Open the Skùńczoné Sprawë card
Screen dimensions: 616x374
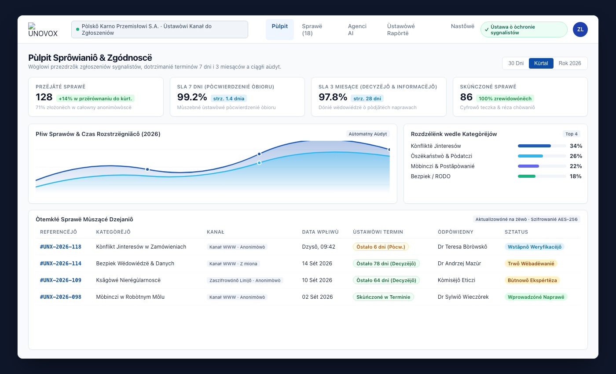(x=520, y=97)
